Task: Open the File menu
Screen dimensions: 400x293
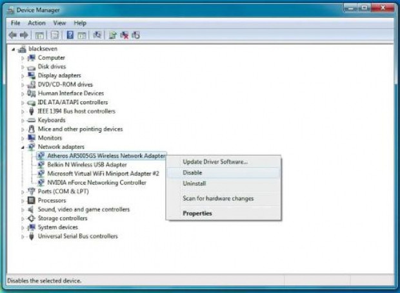Action: [15, 23]
